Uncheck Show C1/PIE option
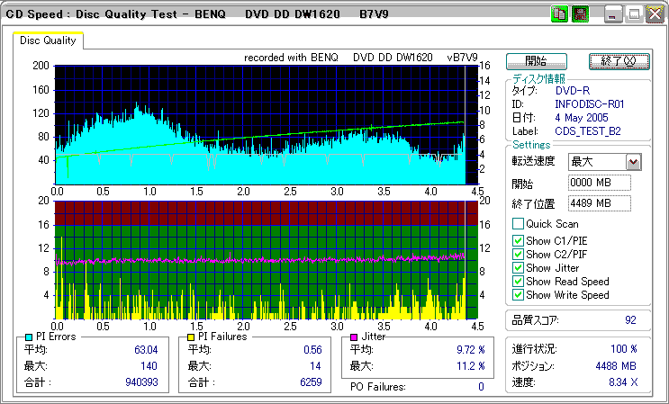 (x=518, y=240)
